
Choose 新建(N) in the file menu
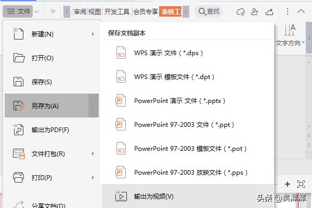click(x=51, y=34)
